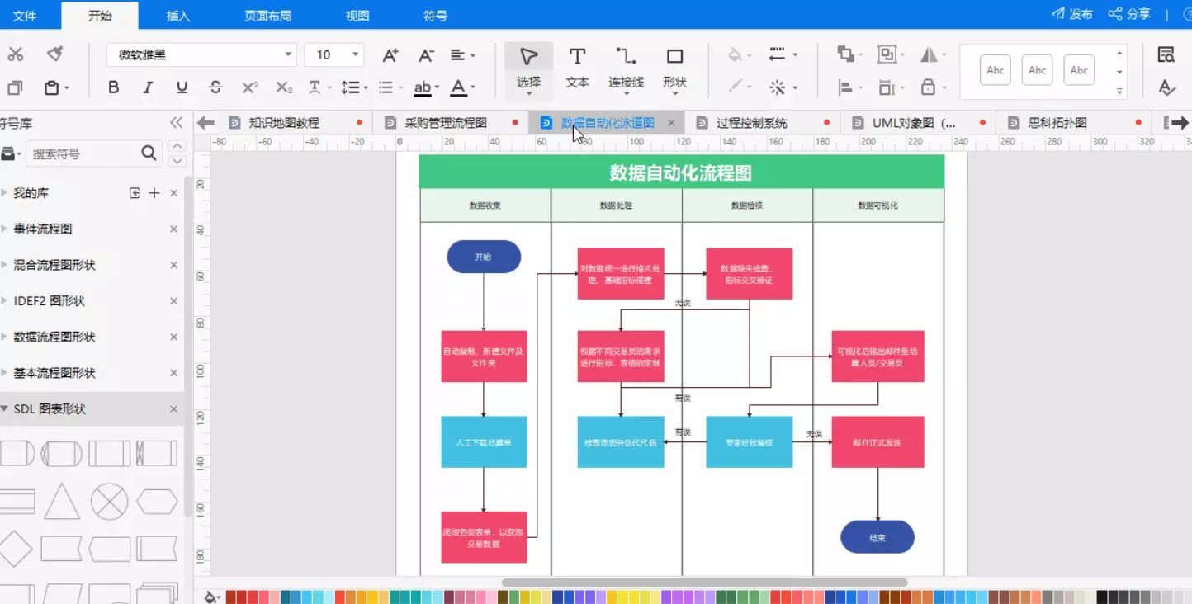Select the Shape tool
1192x604 pixels.
coord(674,67)
